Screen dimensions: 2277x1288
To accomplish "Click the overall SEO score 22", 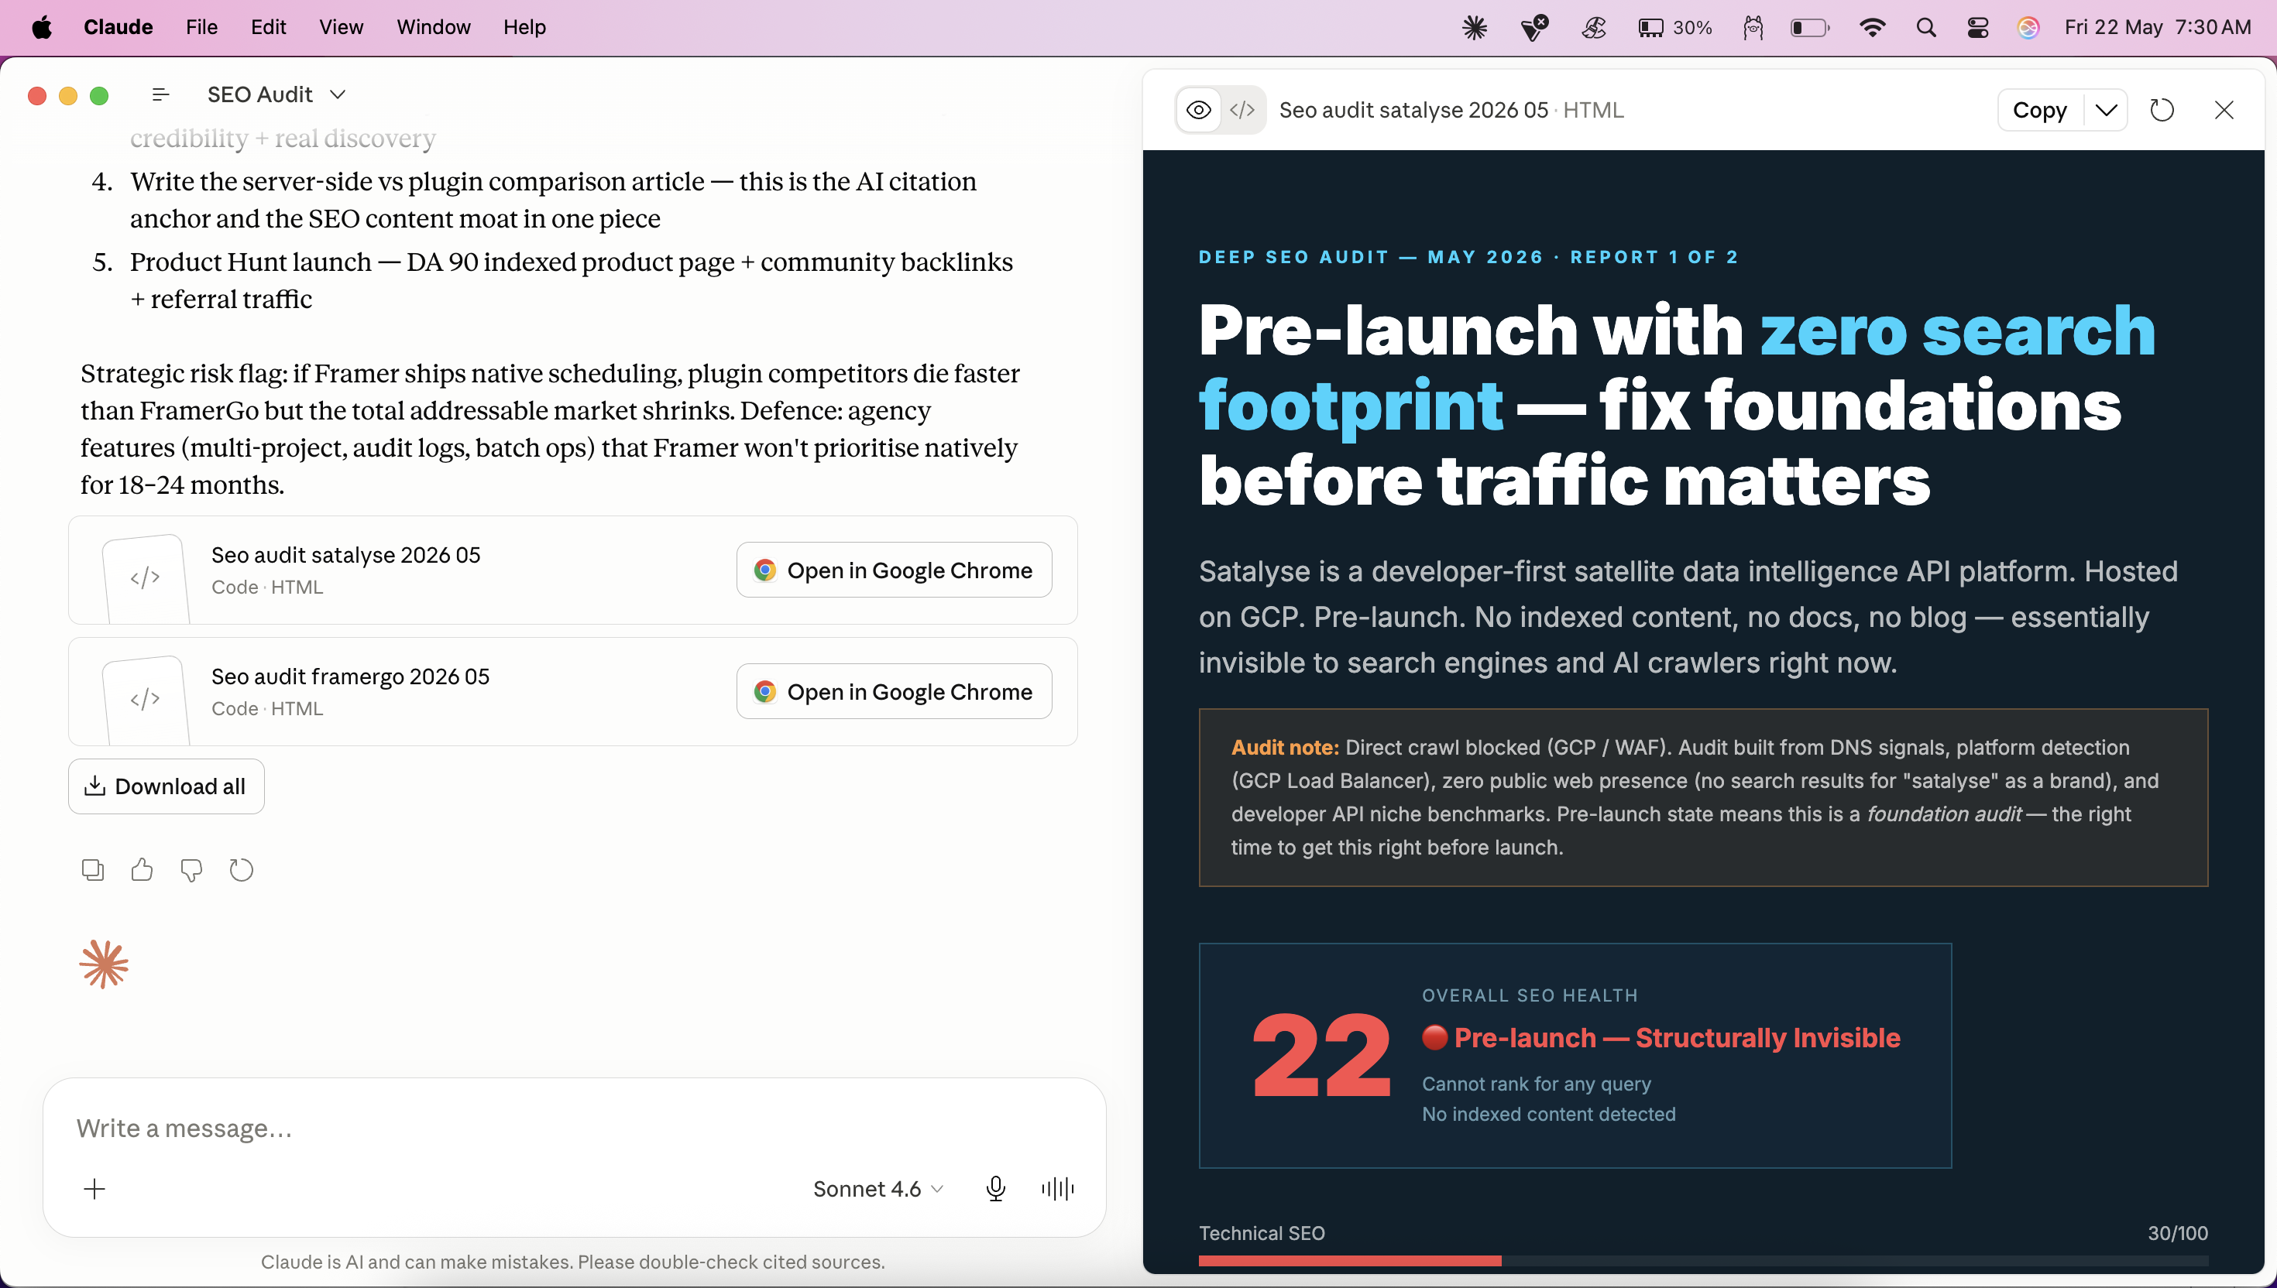I will coord(1321,1057).
